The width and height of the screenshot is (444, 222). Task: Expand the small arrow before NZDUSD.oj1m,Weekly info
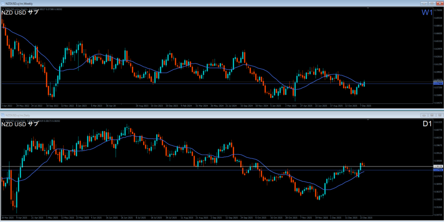tap(3, 8)
